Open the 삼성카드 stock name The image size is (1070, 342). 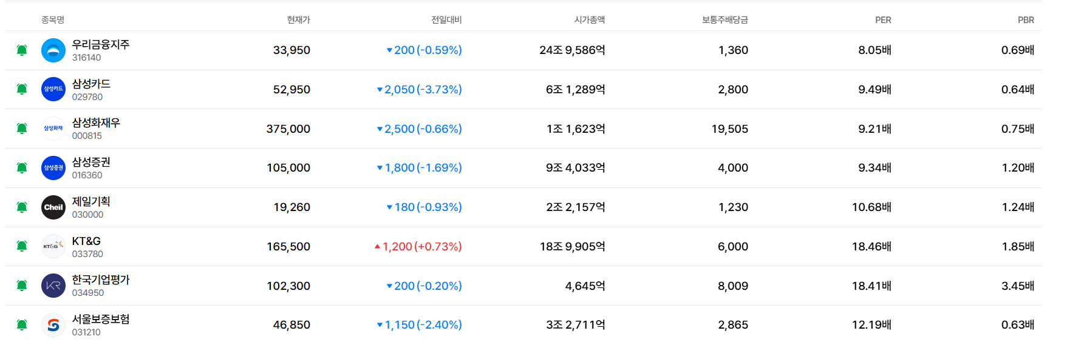pos(91,84)
